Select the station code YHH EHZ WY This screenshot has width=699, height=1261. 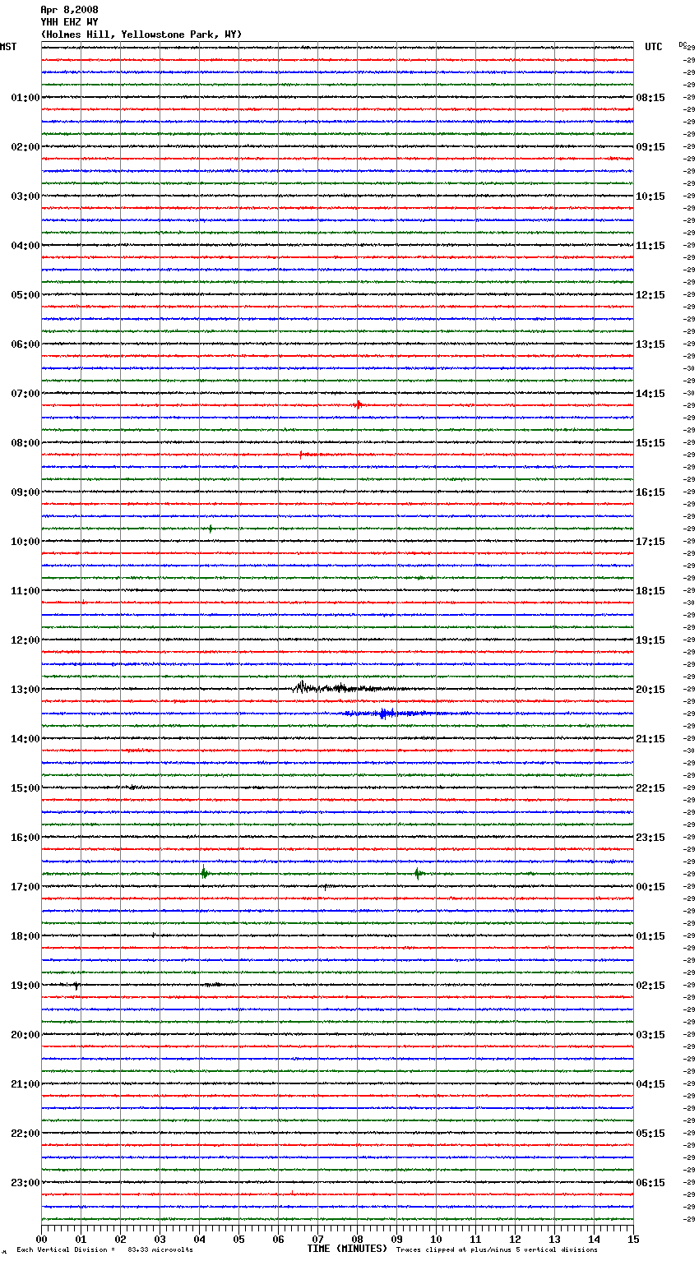coord(69,22)
